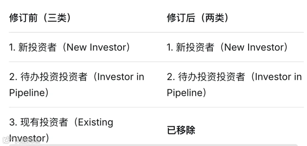Click the word 'Pipeline' in the right column
The height and width of the screenshot is (146, 307).
tap(184, 92)
